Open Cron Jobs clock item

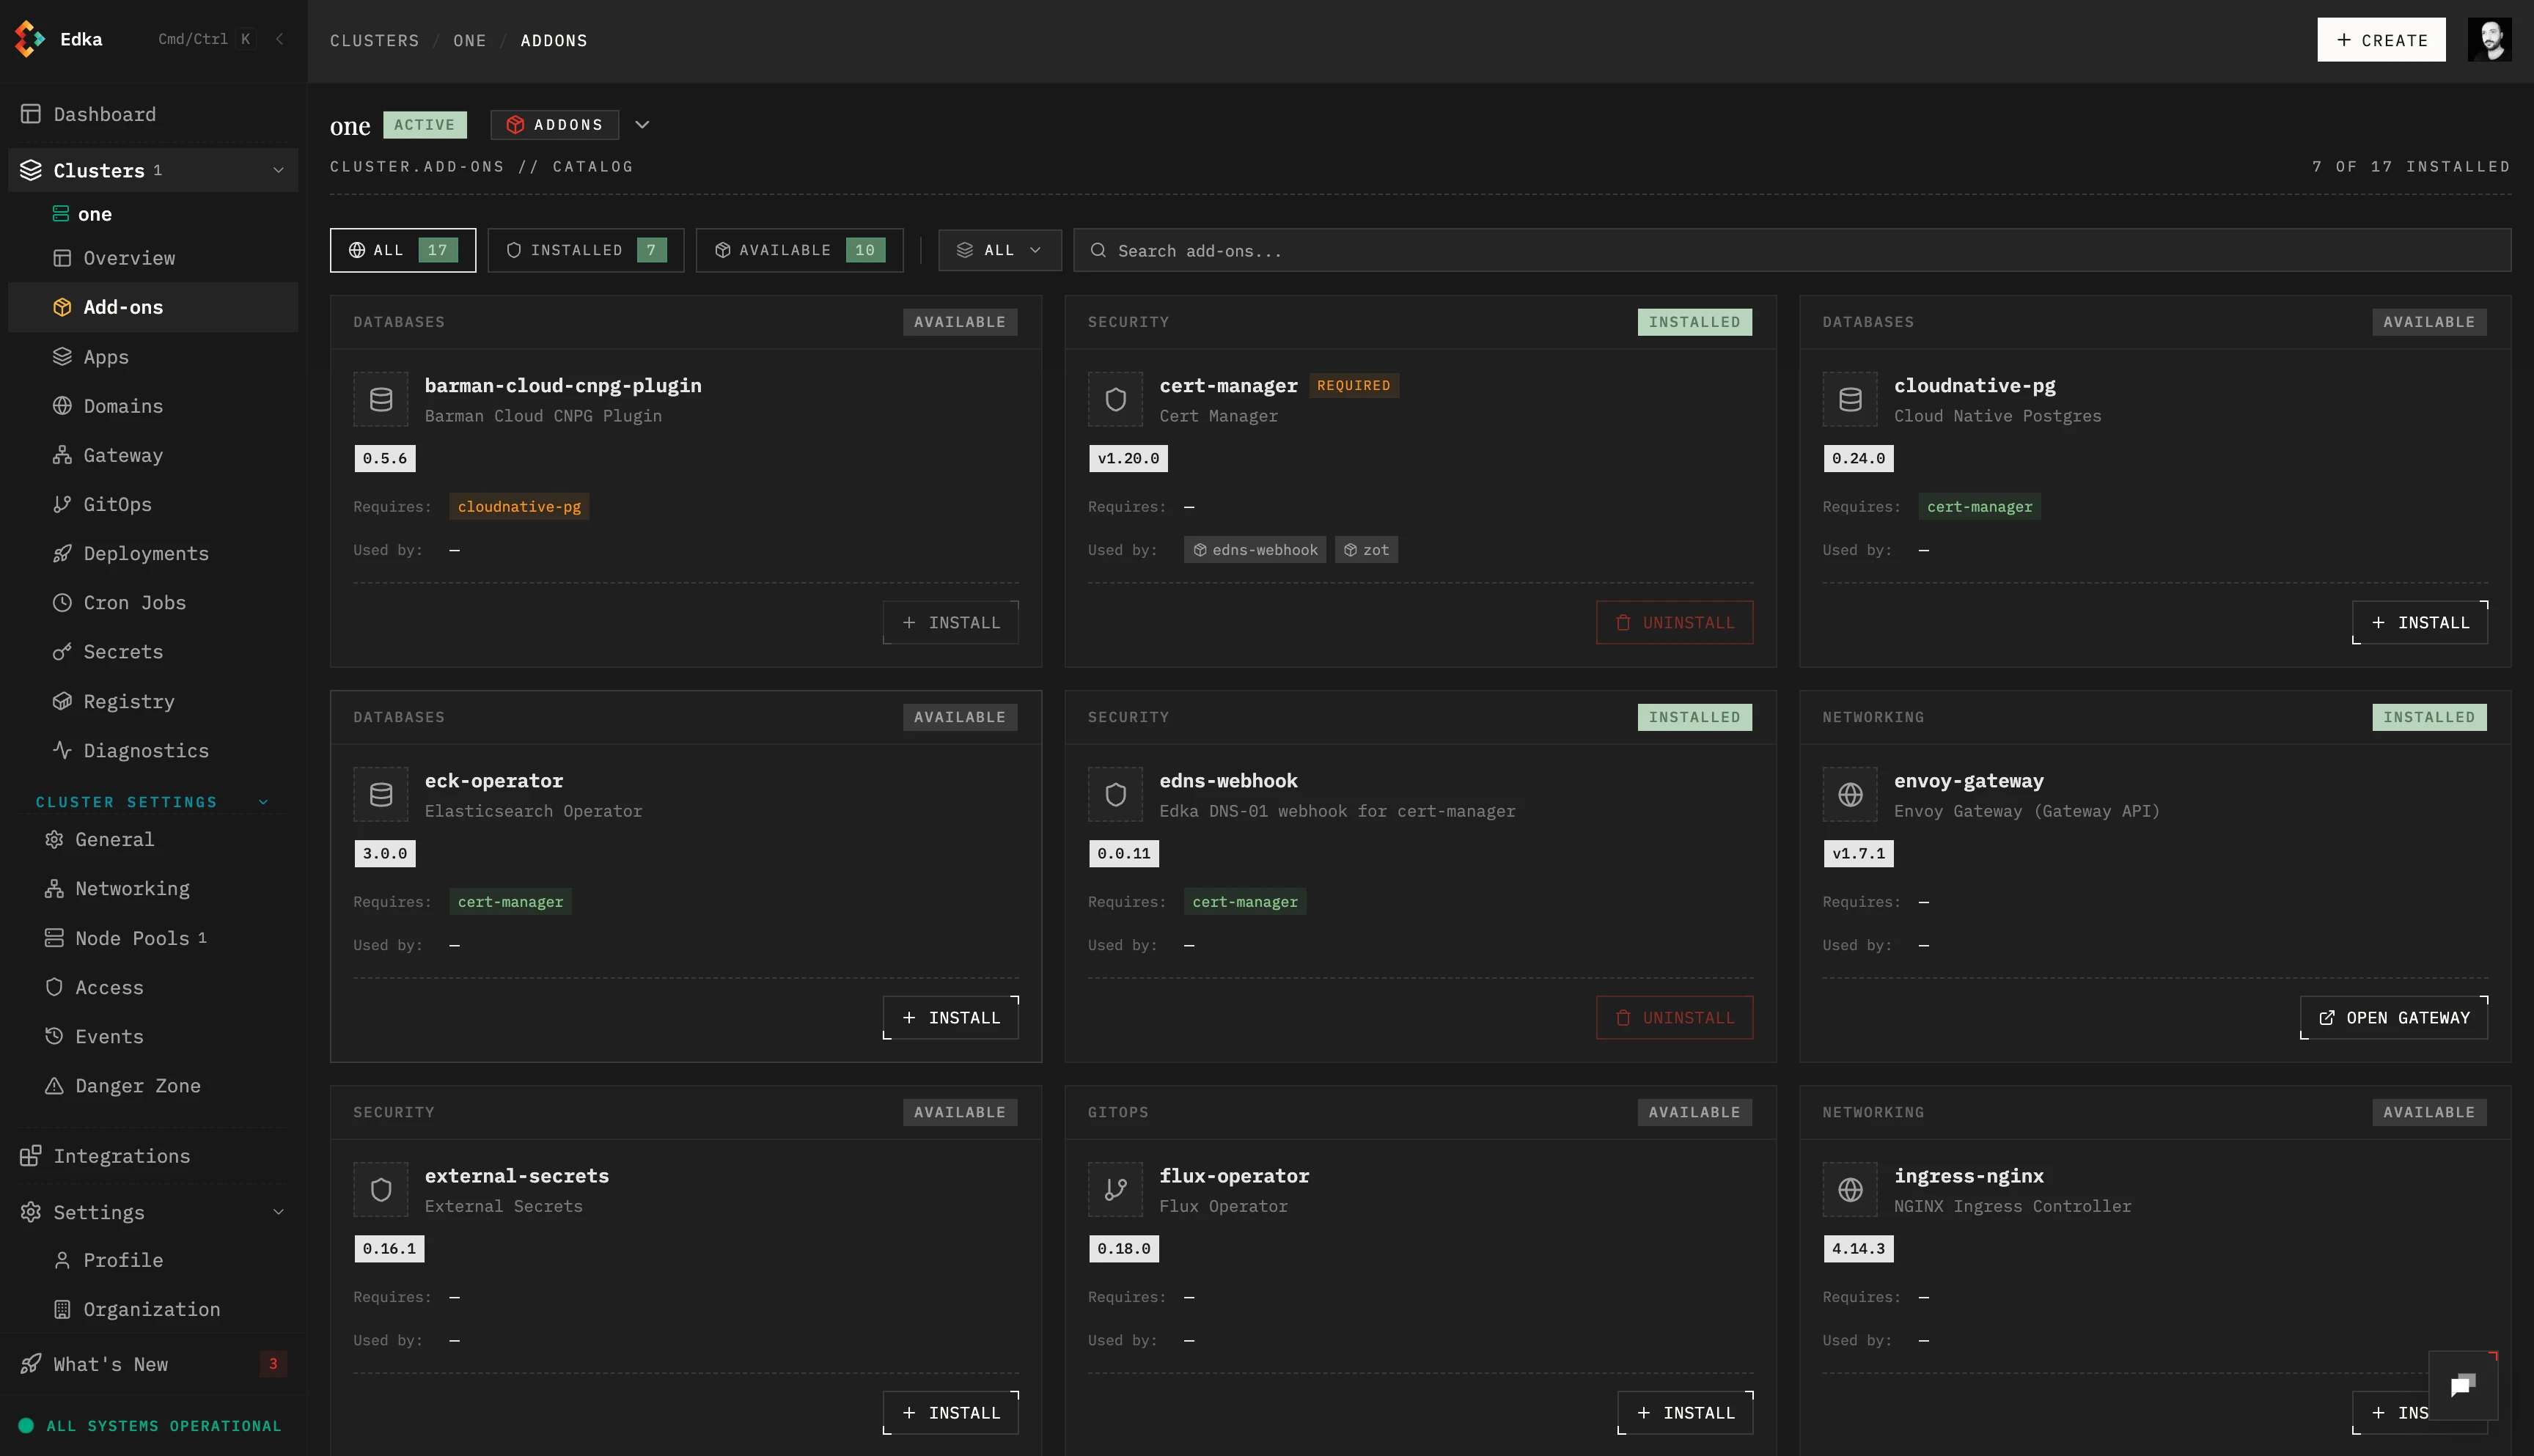pyautogui.click(x=134, y=603)
